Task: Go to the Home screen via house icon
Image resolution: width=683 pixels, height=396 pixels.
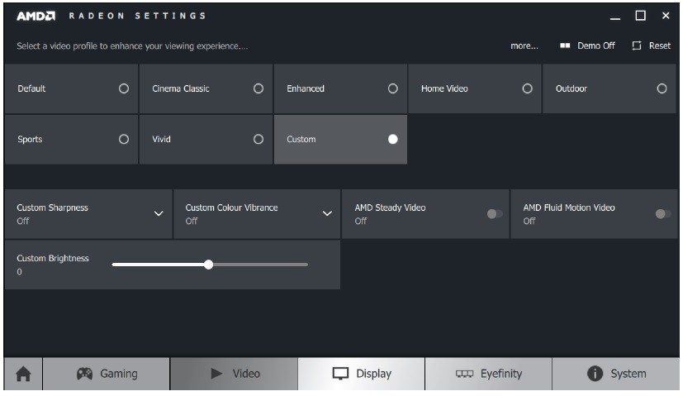Action: (23, 374)
